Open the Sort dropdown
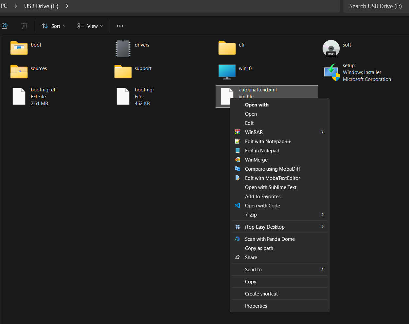 click(54, 26)
